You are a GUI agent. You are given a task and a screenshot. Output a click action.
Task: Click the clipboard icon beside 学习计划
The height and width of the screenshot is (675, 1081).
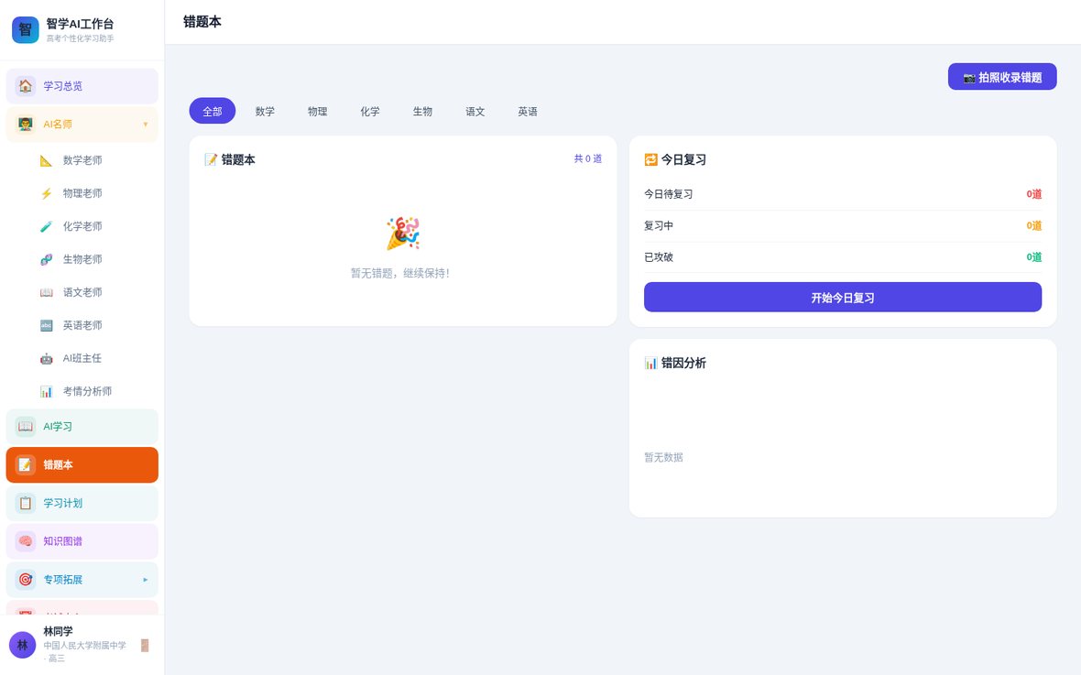(26, 503)
